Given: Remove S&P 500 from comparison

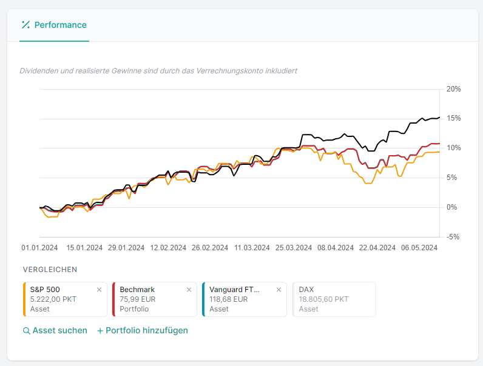Looking at the screenshot, I should [100, 290].
